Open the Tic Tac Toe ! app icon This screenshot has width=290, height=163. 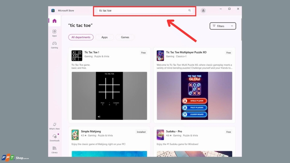pyautogui.click(x=77, y=56)
